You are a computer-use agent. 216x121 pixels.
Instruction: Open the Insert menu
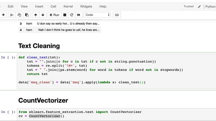pos(39,6)
